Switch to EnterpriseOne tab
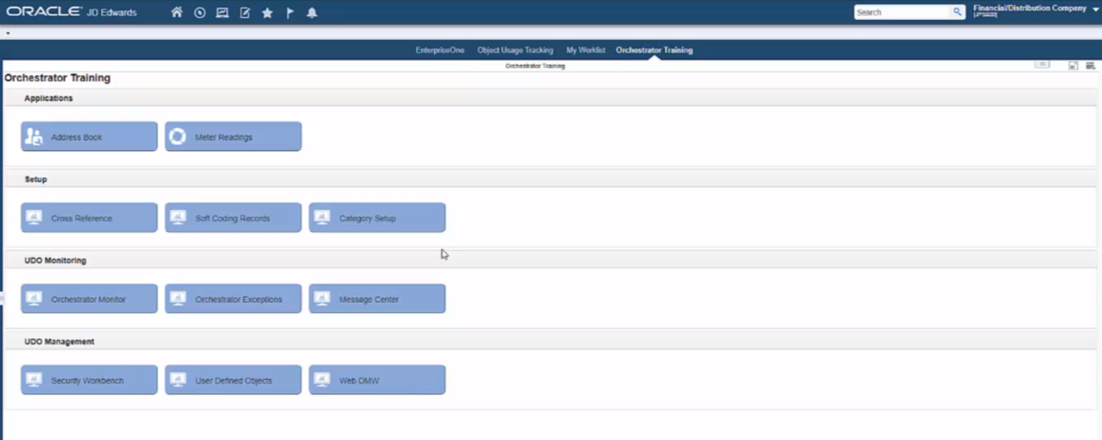 coord(440,51)
